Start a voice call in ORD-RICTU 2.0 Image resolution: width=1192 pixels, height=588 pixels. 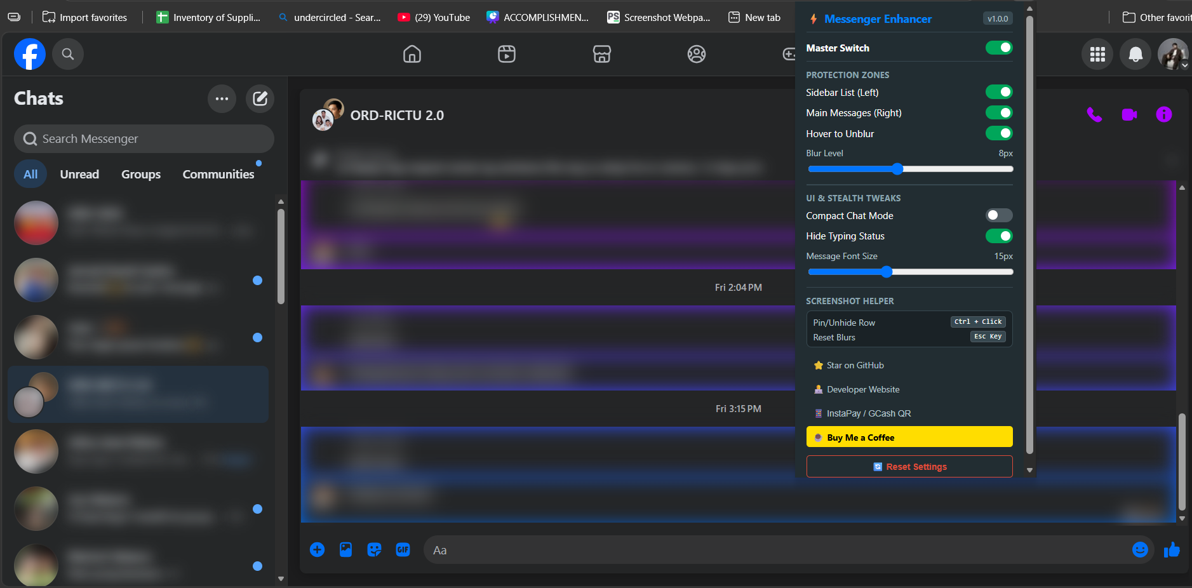coord(1094,115)
